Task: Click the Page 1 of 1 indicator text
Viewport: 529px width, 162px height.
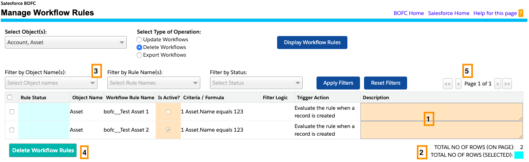Action: click(x=478, y=84)
